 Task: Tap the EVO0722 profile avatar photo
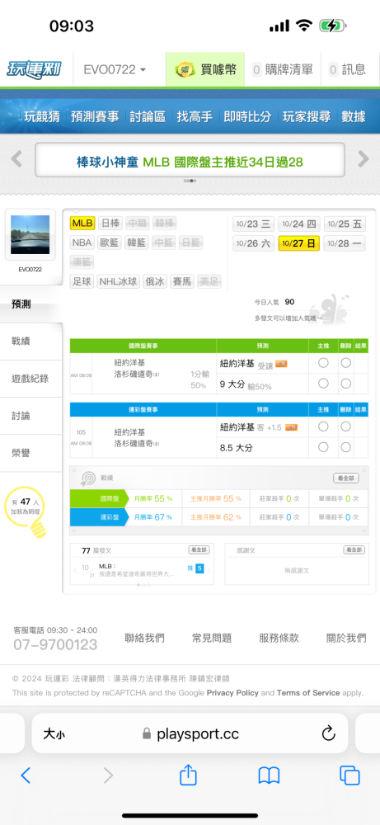(30, 234)
